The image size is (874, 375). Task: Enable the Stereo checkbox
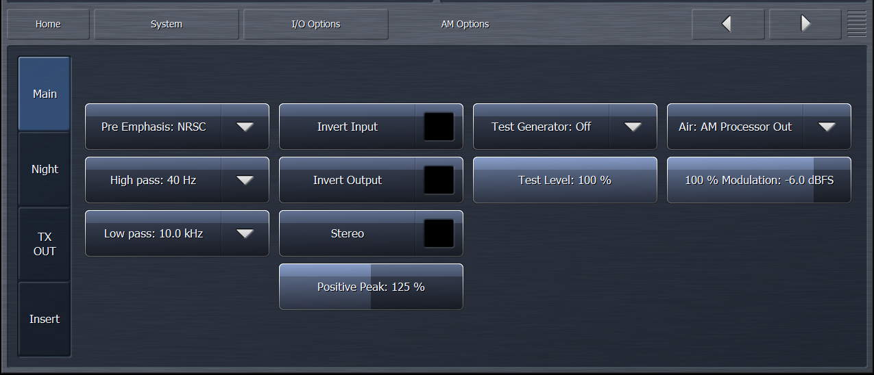[x=439, y=233]
